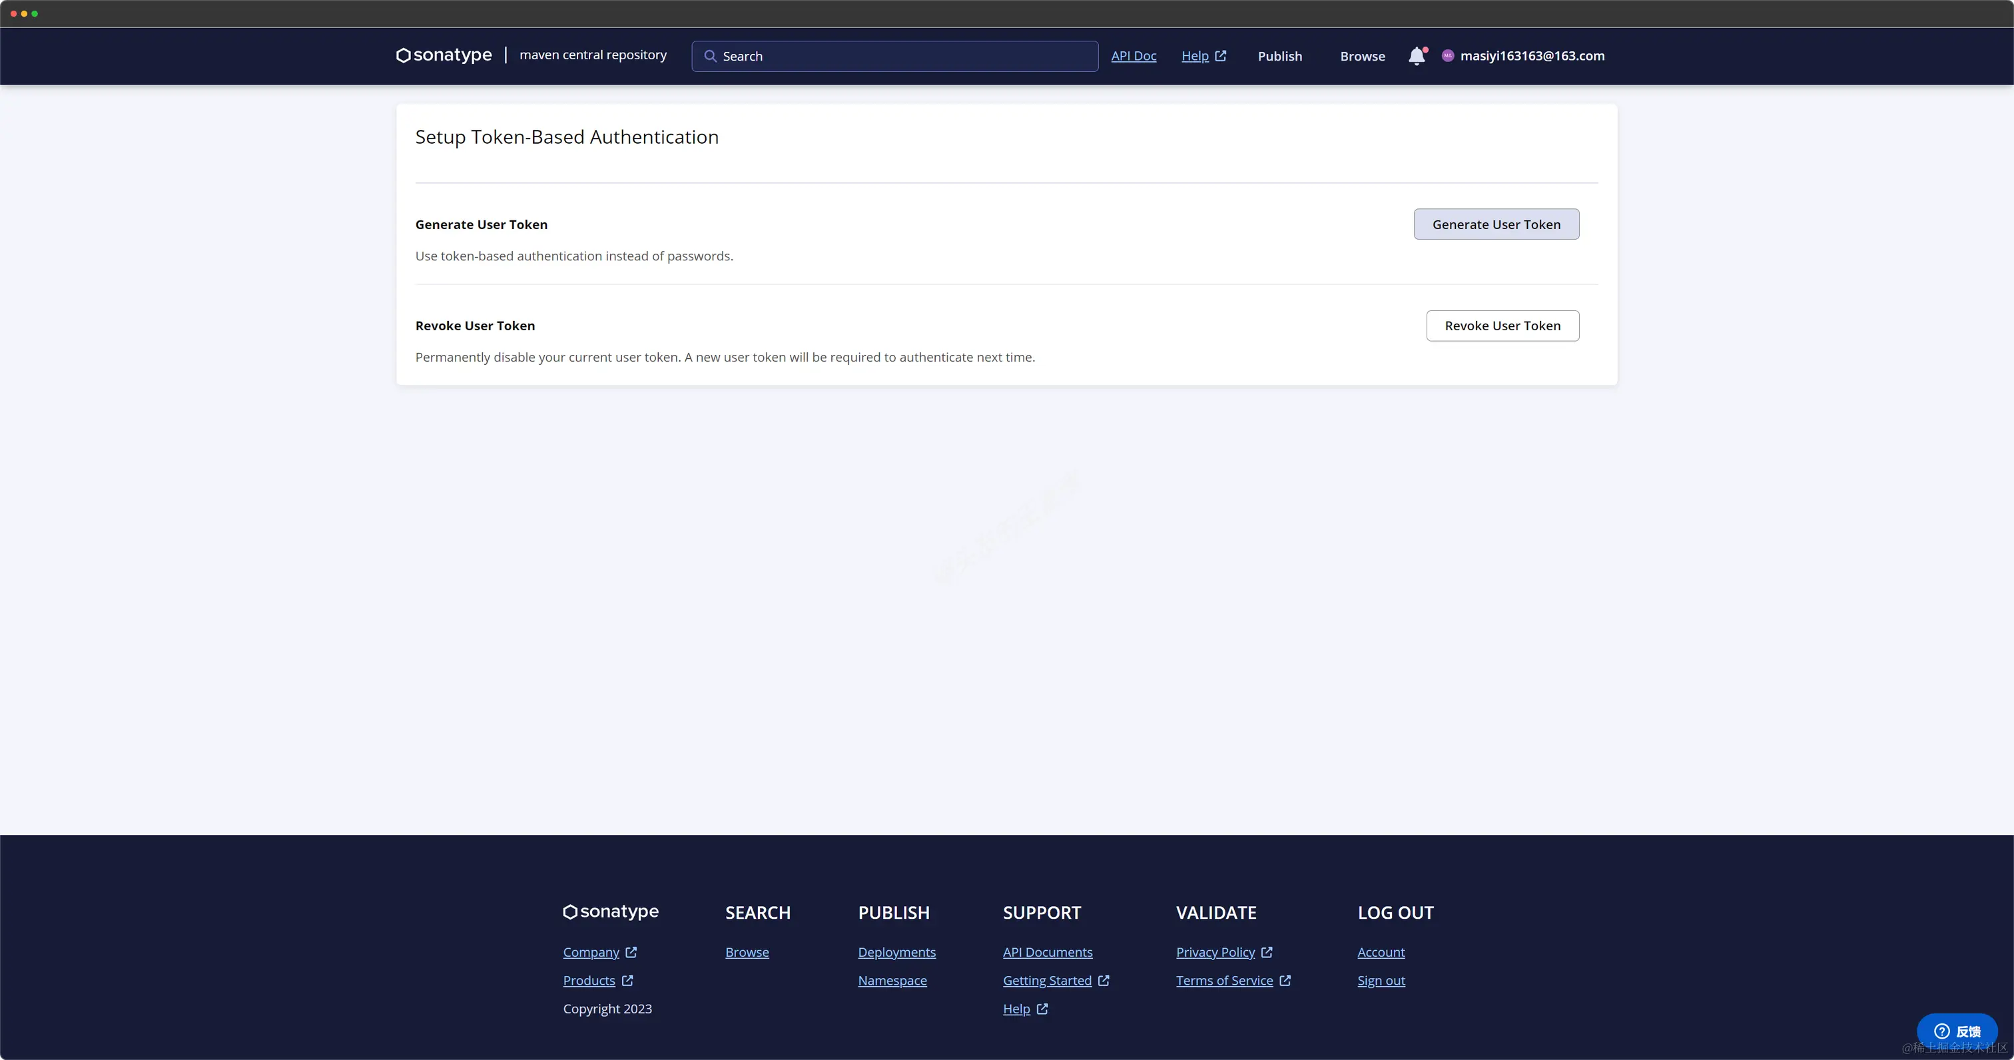The height and width of the screenshot is (1060, 2014).
Task: Open account menu masiyi163163@163.com
Action: tap(1532, 57)
